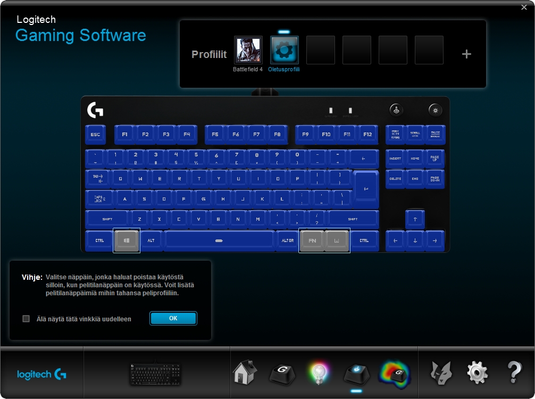Toggle the Page Down key
The image size is (535, 399).
(434, 179)
